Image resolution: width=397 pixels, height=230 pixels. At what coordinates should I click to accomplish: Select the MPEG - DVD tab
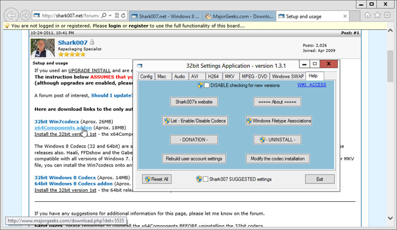click(254, 76)
